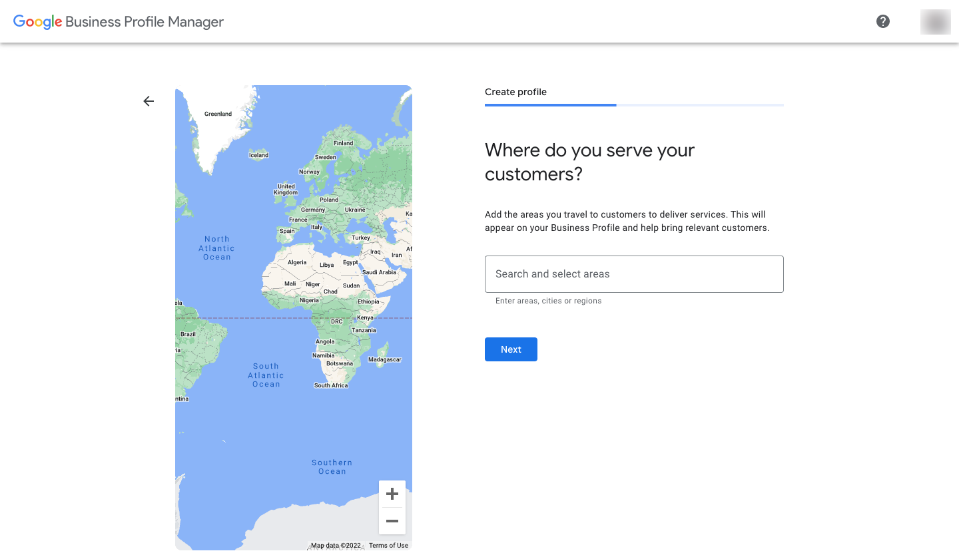Open the Terms of Use link
This screenshot has height=551, width=959.
388,544
